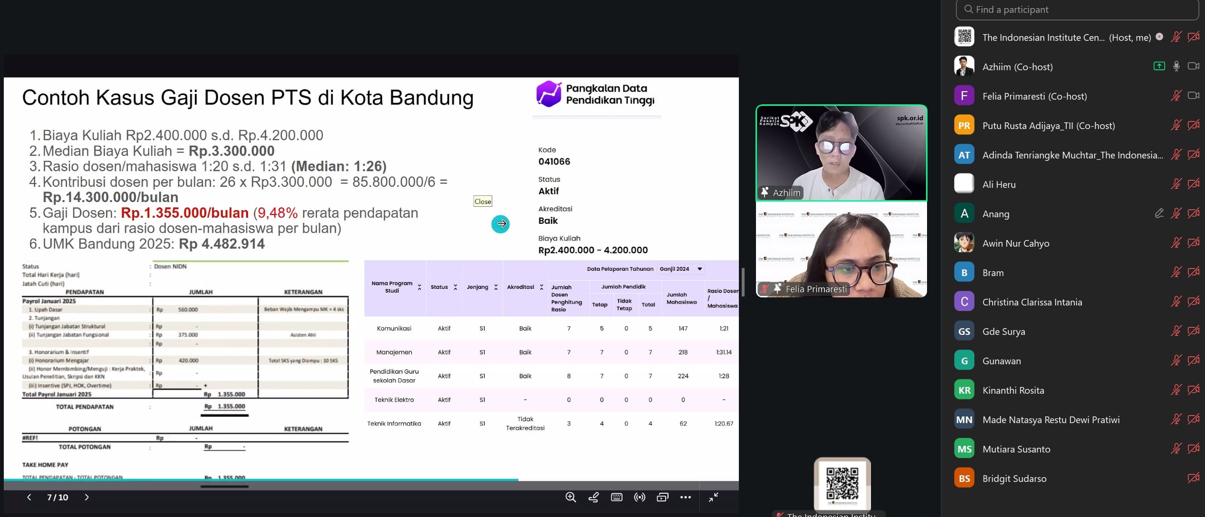The width and height of the screenshot is (1205, 517).
Task: Select Anang in the participant list
Action: 996,214
